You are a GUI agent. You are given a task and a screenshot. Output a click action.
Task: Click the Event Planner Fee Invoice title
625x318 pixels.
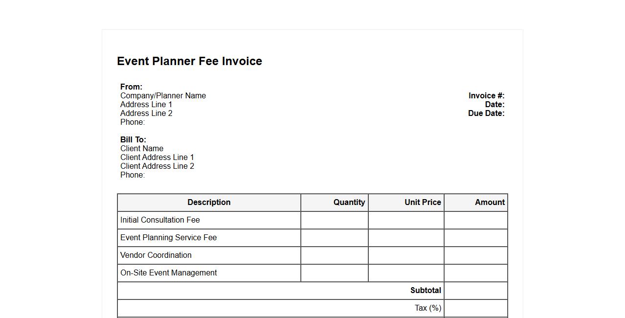pyautogui.click(x=189, y=61)
